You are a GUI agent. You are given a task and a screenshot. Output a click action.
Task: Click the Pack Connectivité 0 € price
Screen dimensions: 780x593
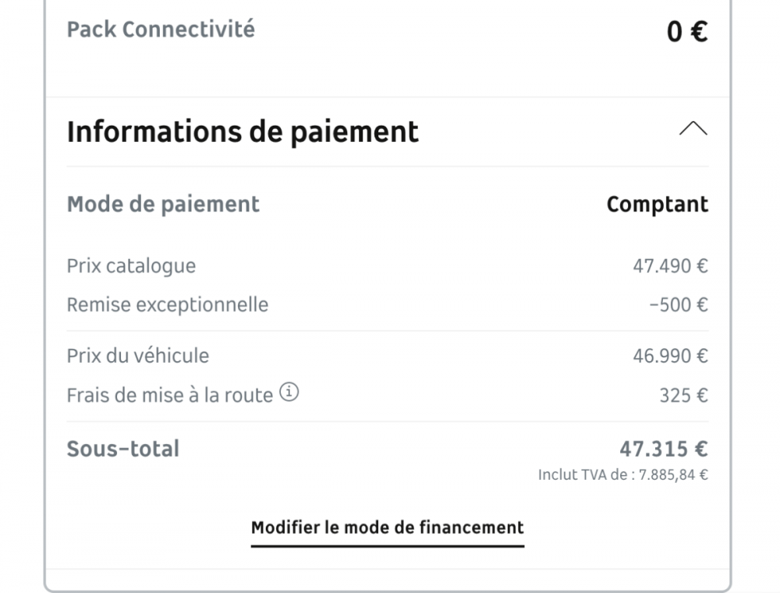coord(686,32)
